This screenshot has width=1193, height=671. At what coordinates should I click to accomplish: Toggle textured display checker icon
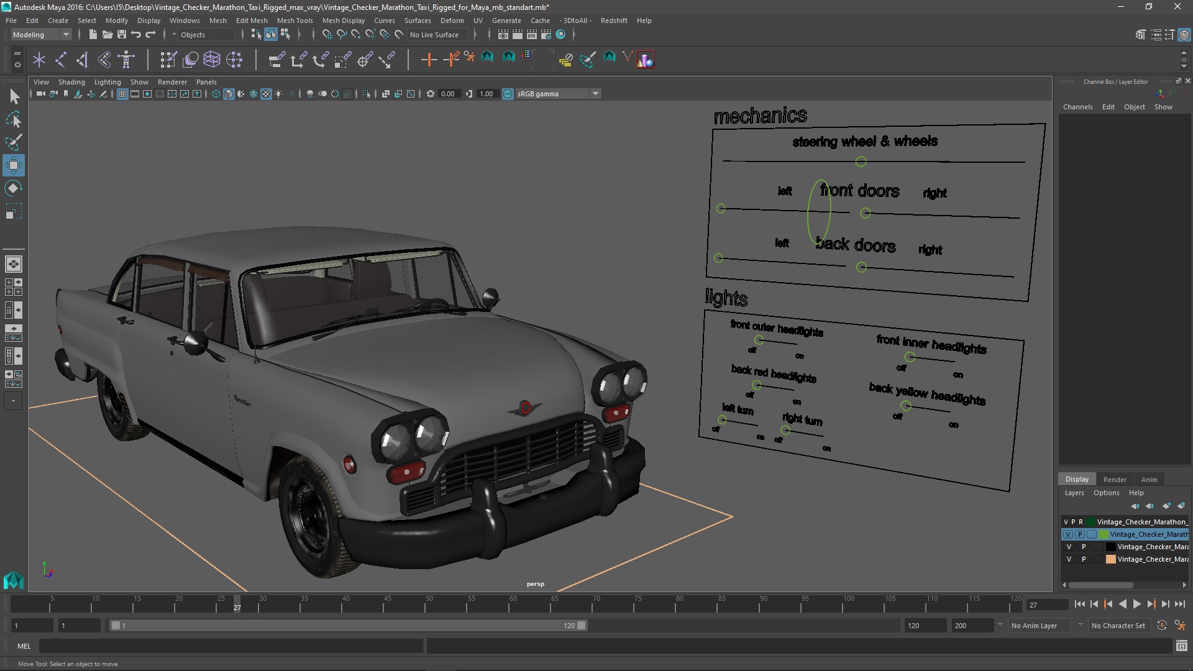pos(266,94)
